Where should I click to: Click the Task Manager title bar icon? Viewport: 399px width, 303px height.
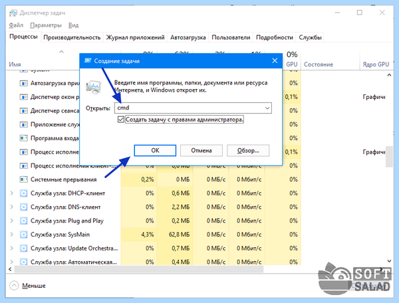(13, 13)
